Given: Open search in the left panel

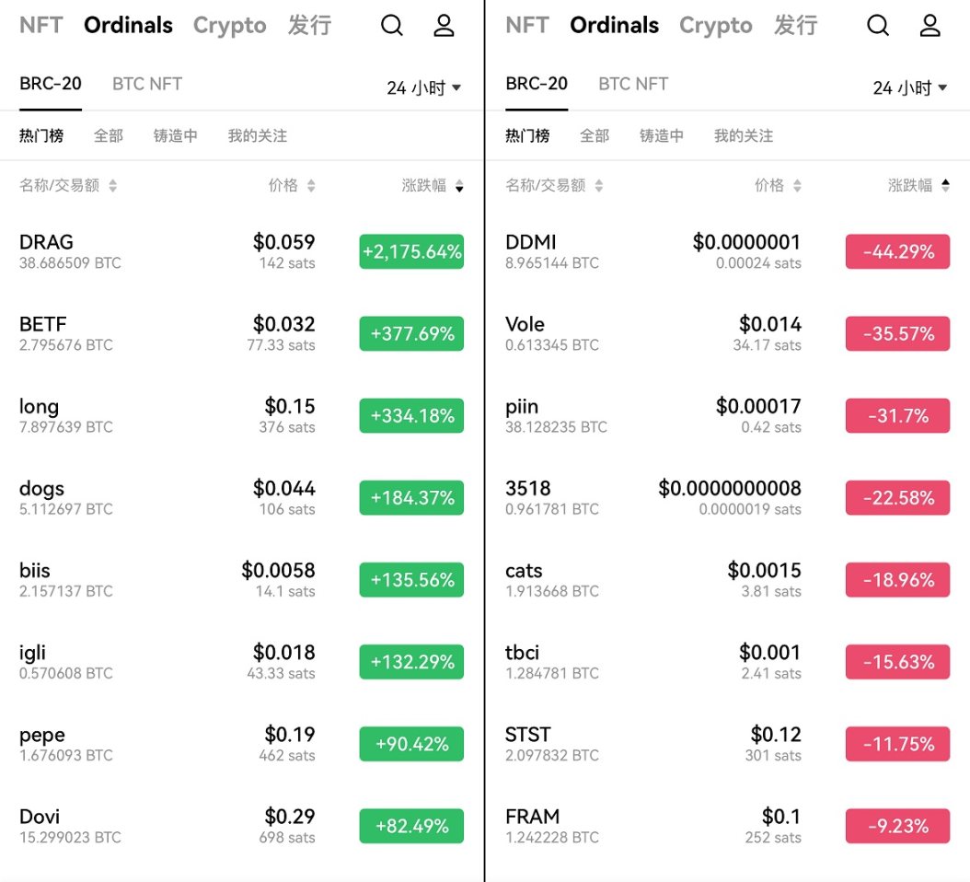Looking at the screenshot, I should [x=392, y=26].
